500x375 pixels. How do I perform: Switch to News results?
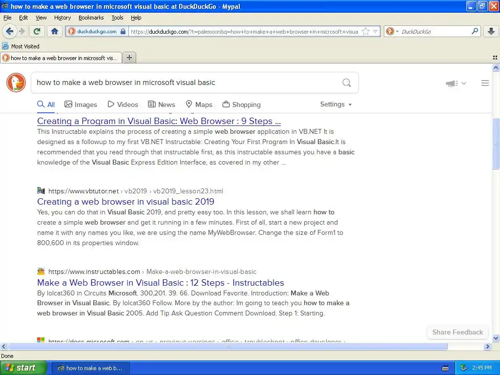click(161, 104)
